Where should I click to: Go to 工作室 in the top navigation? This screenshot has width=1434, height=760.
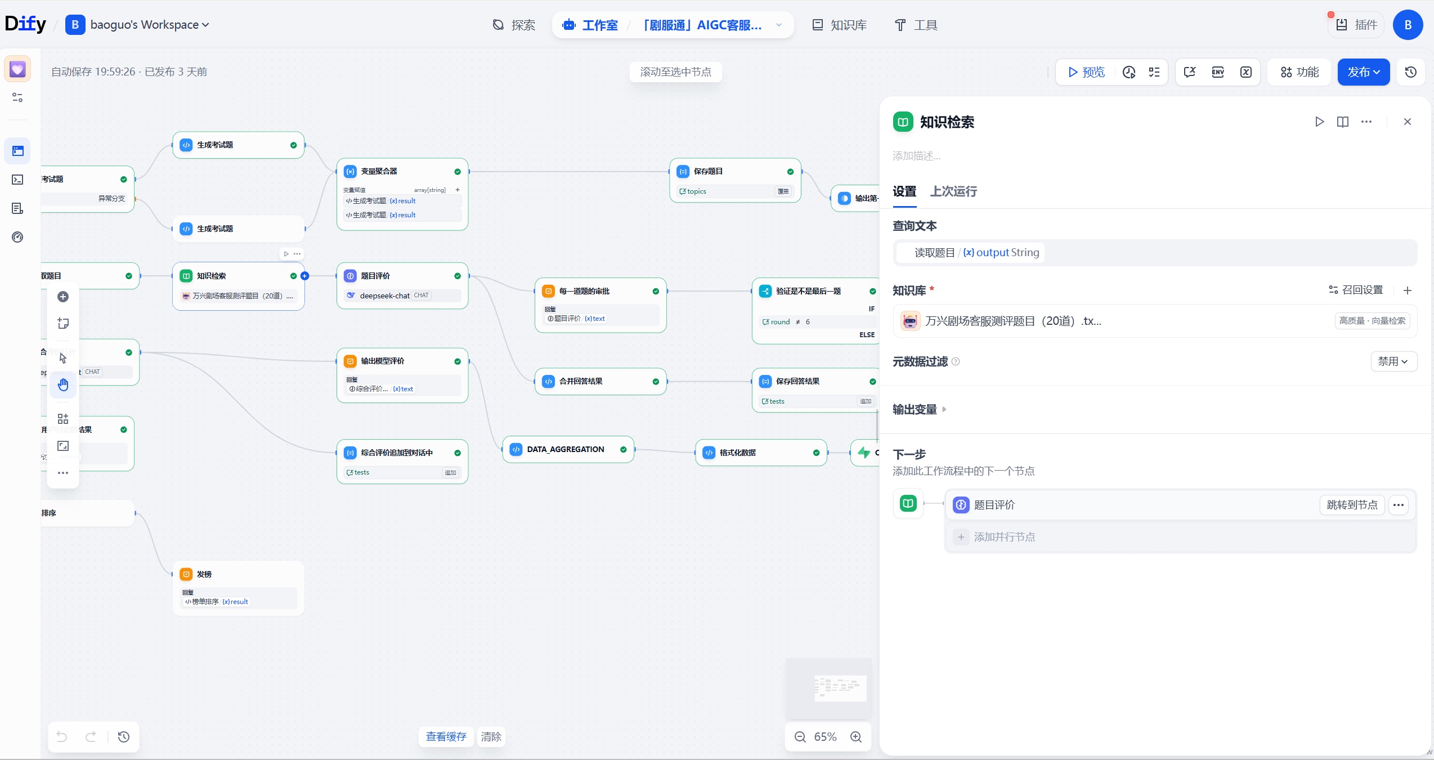(x=590, y=25)
